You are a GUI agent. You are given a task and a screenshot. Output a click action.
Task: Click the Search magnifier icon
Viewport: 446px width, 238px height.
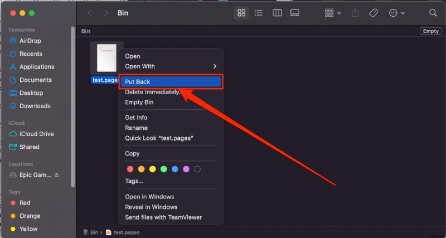pyautogui.click(x=433, y=13)
